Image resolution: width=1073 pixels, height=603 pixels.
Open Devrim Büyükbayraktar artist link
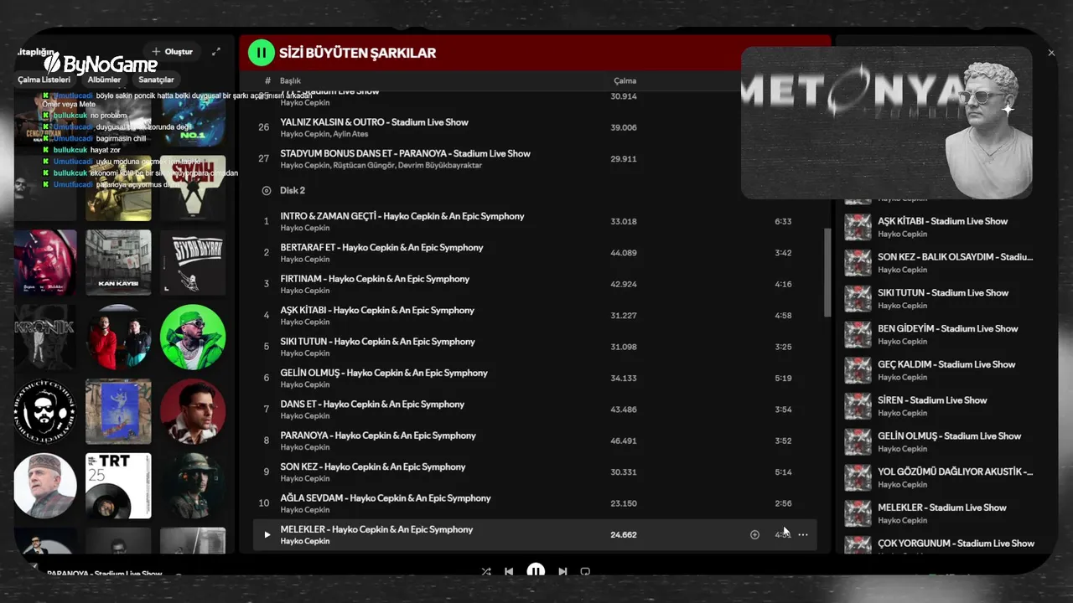pos(440,165)
